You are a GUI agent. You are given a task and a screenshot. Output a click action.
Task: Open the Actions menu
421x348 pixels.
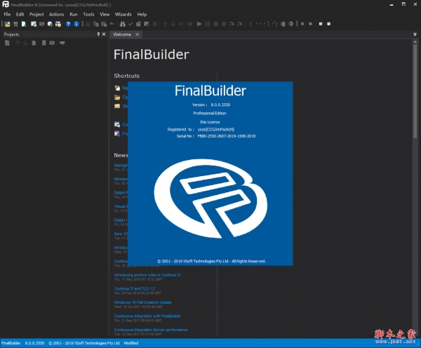point(56,15)
